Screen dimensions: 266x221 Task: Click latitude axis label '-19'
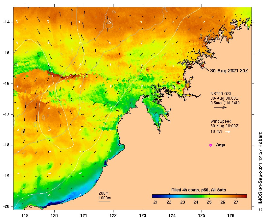(x=6, y=176)
